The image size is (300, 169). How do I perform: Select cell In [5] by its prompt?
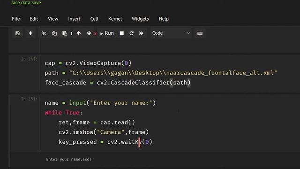(x=29, y=99)
